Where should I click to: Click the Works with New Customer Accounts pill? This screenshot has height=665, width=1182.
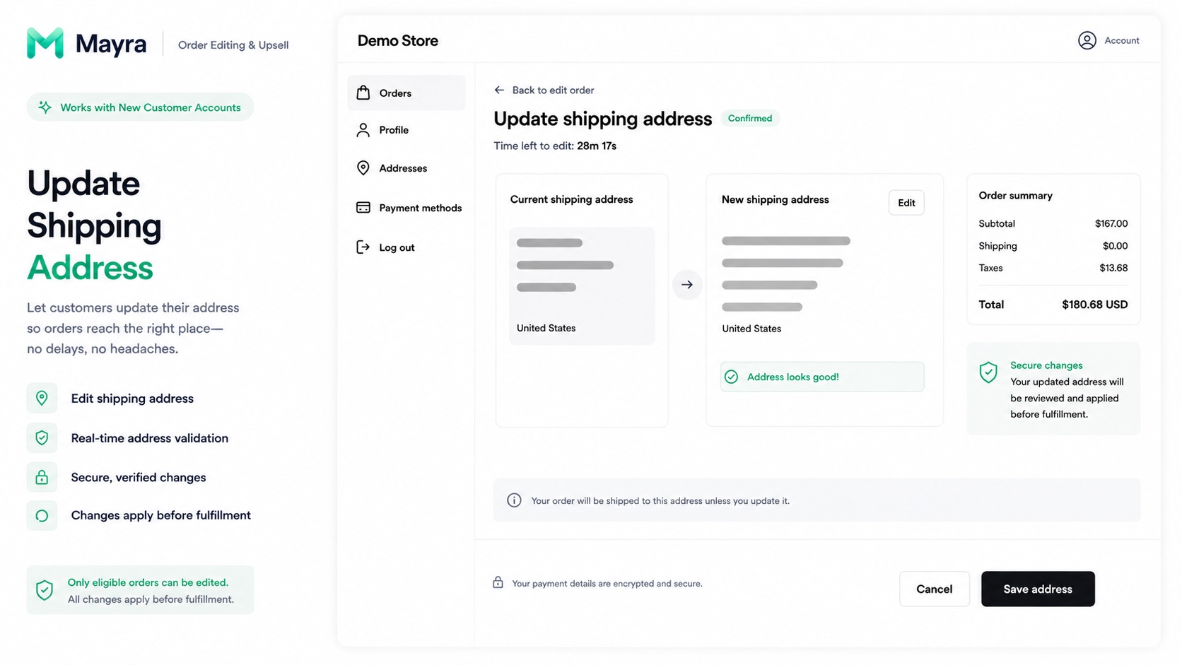[140, 107]
